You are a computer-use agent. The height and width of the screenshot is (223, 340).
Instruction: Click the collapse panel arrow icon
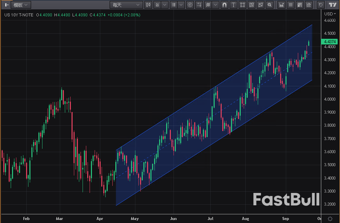point(7,5)
